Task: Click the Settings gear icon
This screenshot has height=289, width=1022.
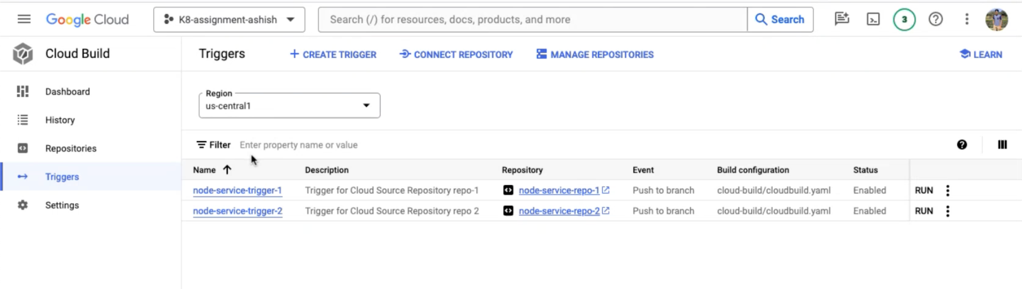Action: pyautogui.click(x=23, y=205)
